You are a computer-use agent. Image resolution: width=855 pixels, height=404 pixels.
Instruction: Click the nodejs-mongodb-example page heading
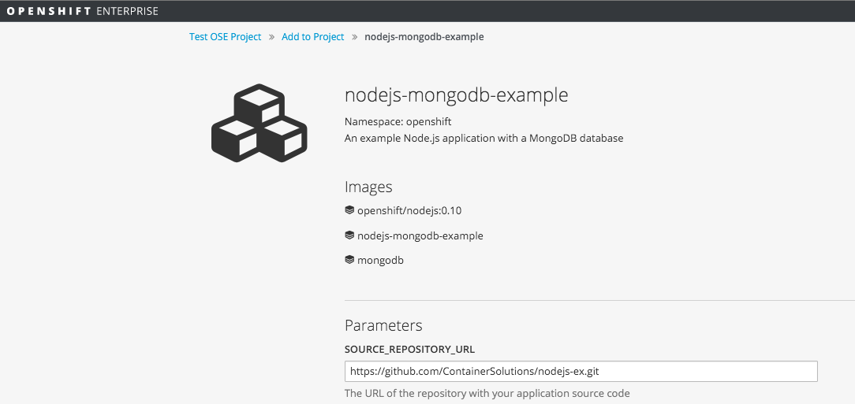coord(456,95)
